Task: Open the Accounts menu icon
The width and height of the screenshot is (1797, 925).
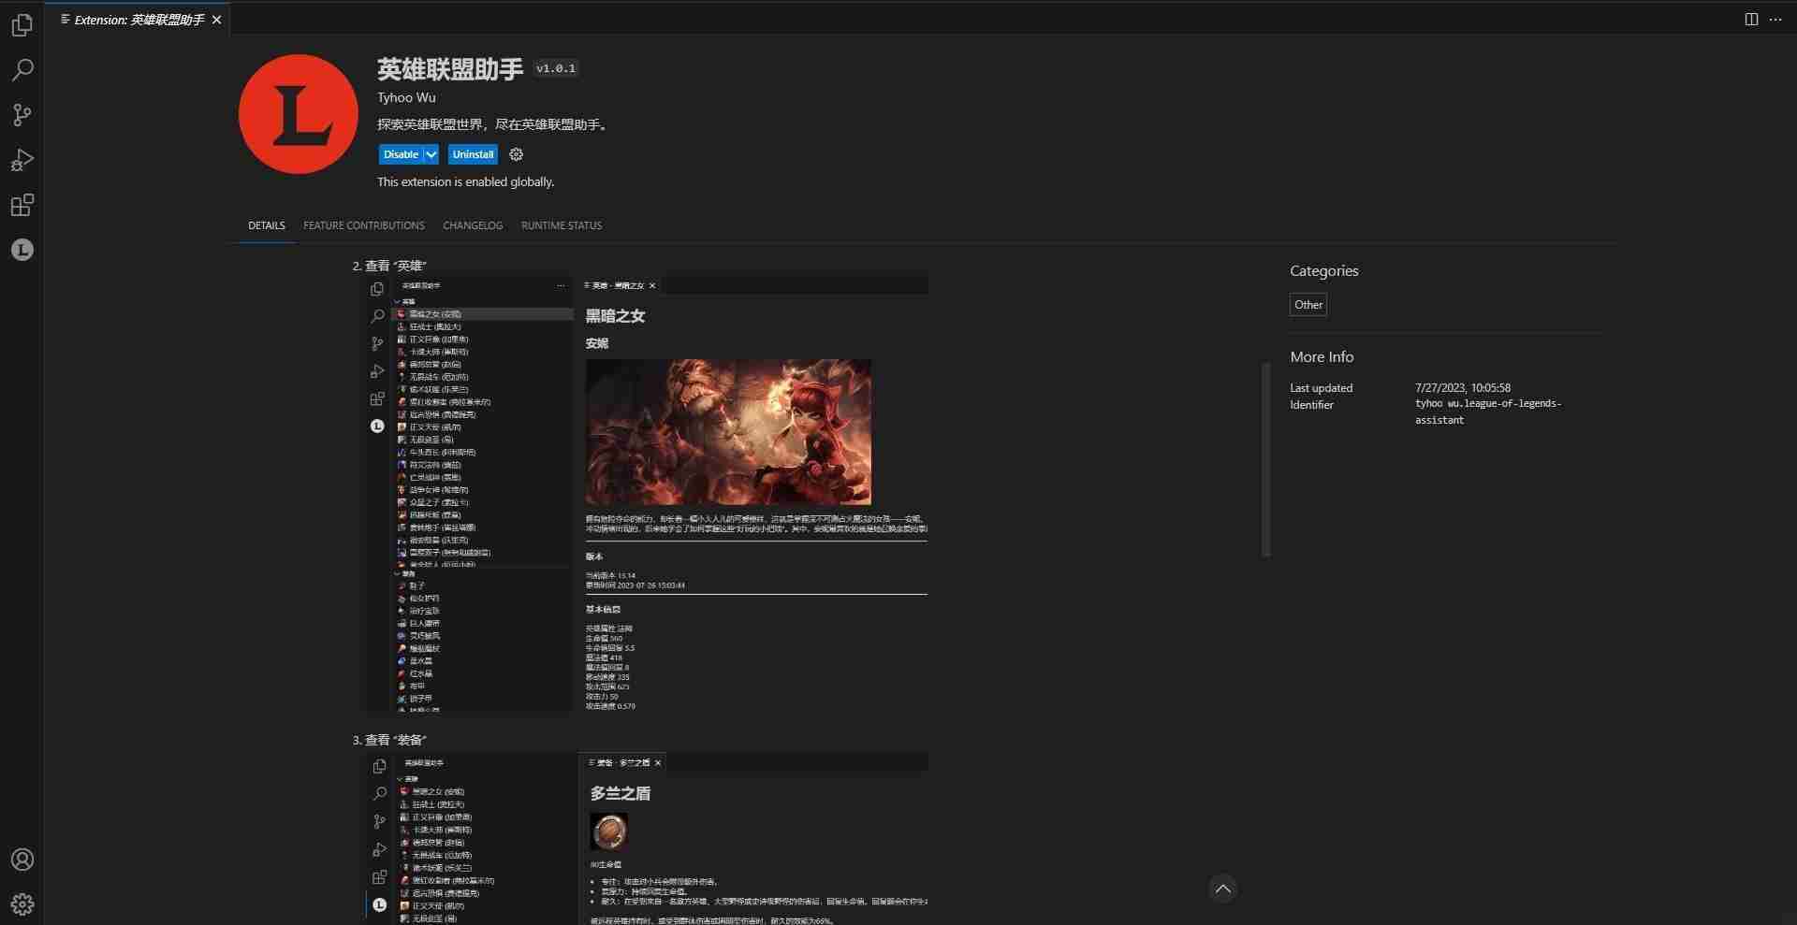Action: point(22,860)
